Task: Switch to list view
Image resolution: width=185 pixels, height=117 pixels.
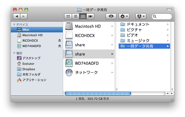Action: (76, 16)
